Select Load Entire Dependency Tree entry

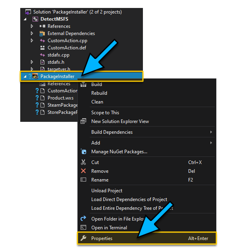pyautogui.click(x=132, y=208)
